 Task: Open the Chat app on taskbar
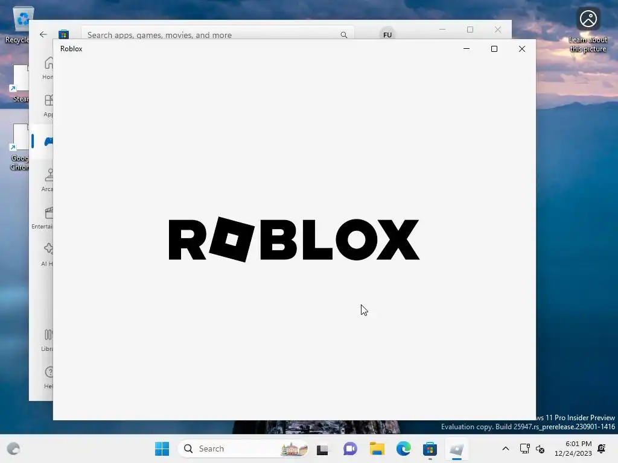350,449
